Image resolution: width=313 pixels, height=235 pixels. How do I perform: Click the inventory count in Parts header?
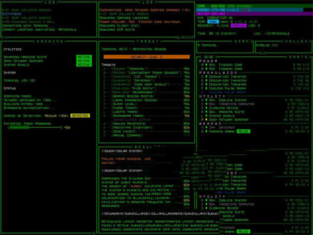point(208,57)
